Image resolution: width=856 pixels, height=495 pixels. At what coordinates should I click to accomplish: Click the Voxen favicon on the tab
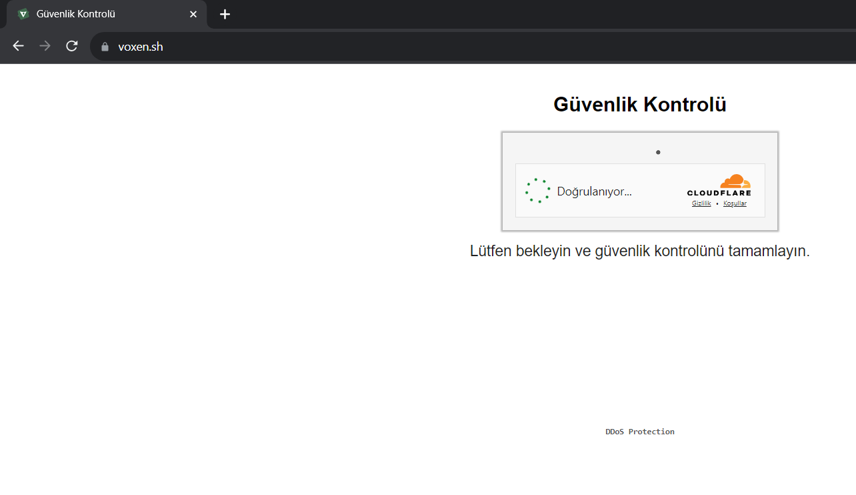(x=23, y=14)
